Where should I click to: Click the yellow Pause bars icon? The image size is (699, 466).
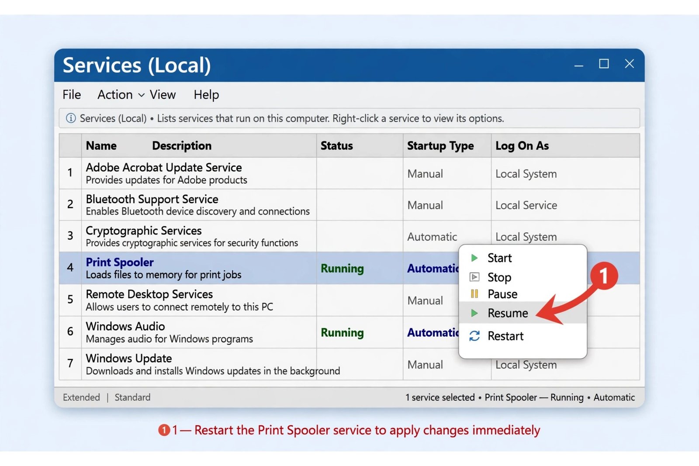[x=474, y=294]
